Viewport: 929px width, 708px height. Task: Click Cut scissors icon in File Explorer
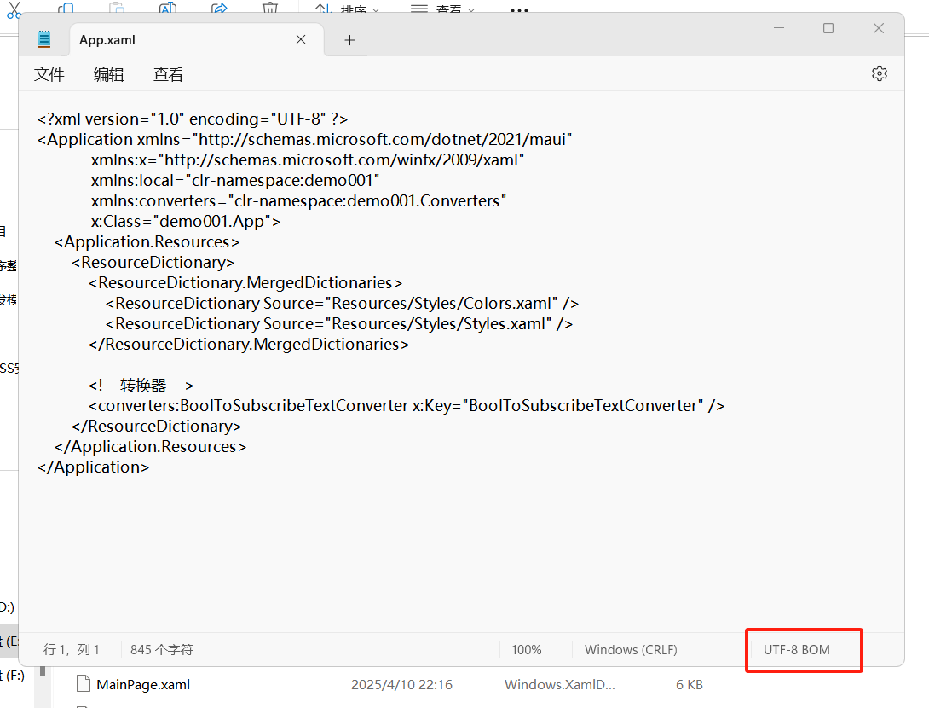click(14, 9)
